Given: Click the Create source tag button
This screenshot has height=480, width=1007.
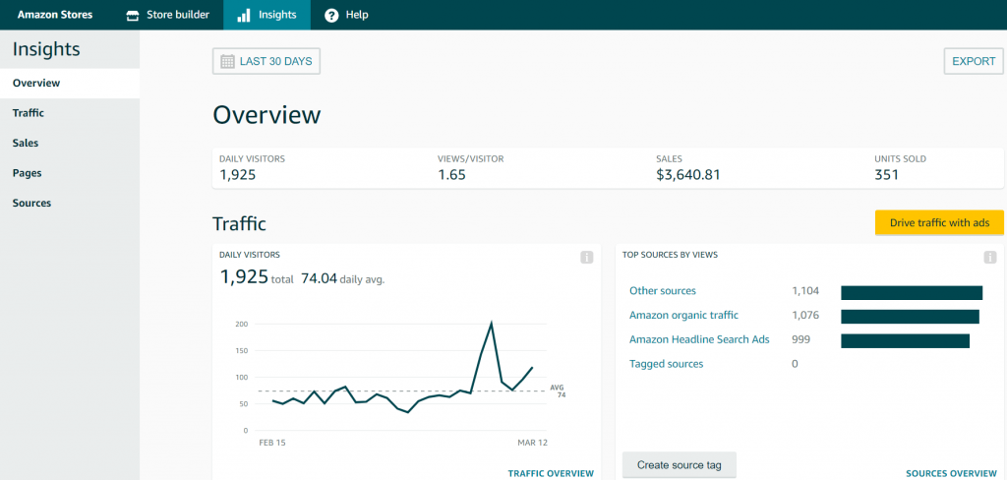Looking at the screenshot, I should coord(679,464).
